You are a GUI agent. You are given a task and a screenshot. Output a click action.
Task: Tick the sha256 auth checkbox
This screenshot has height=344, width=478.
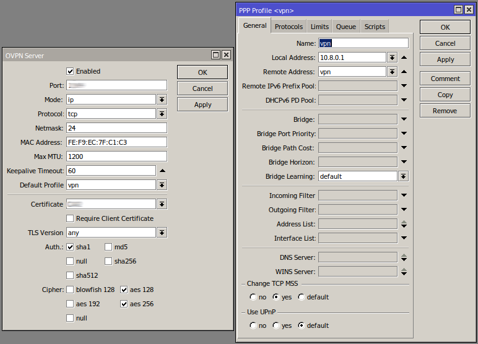point(108,261)
